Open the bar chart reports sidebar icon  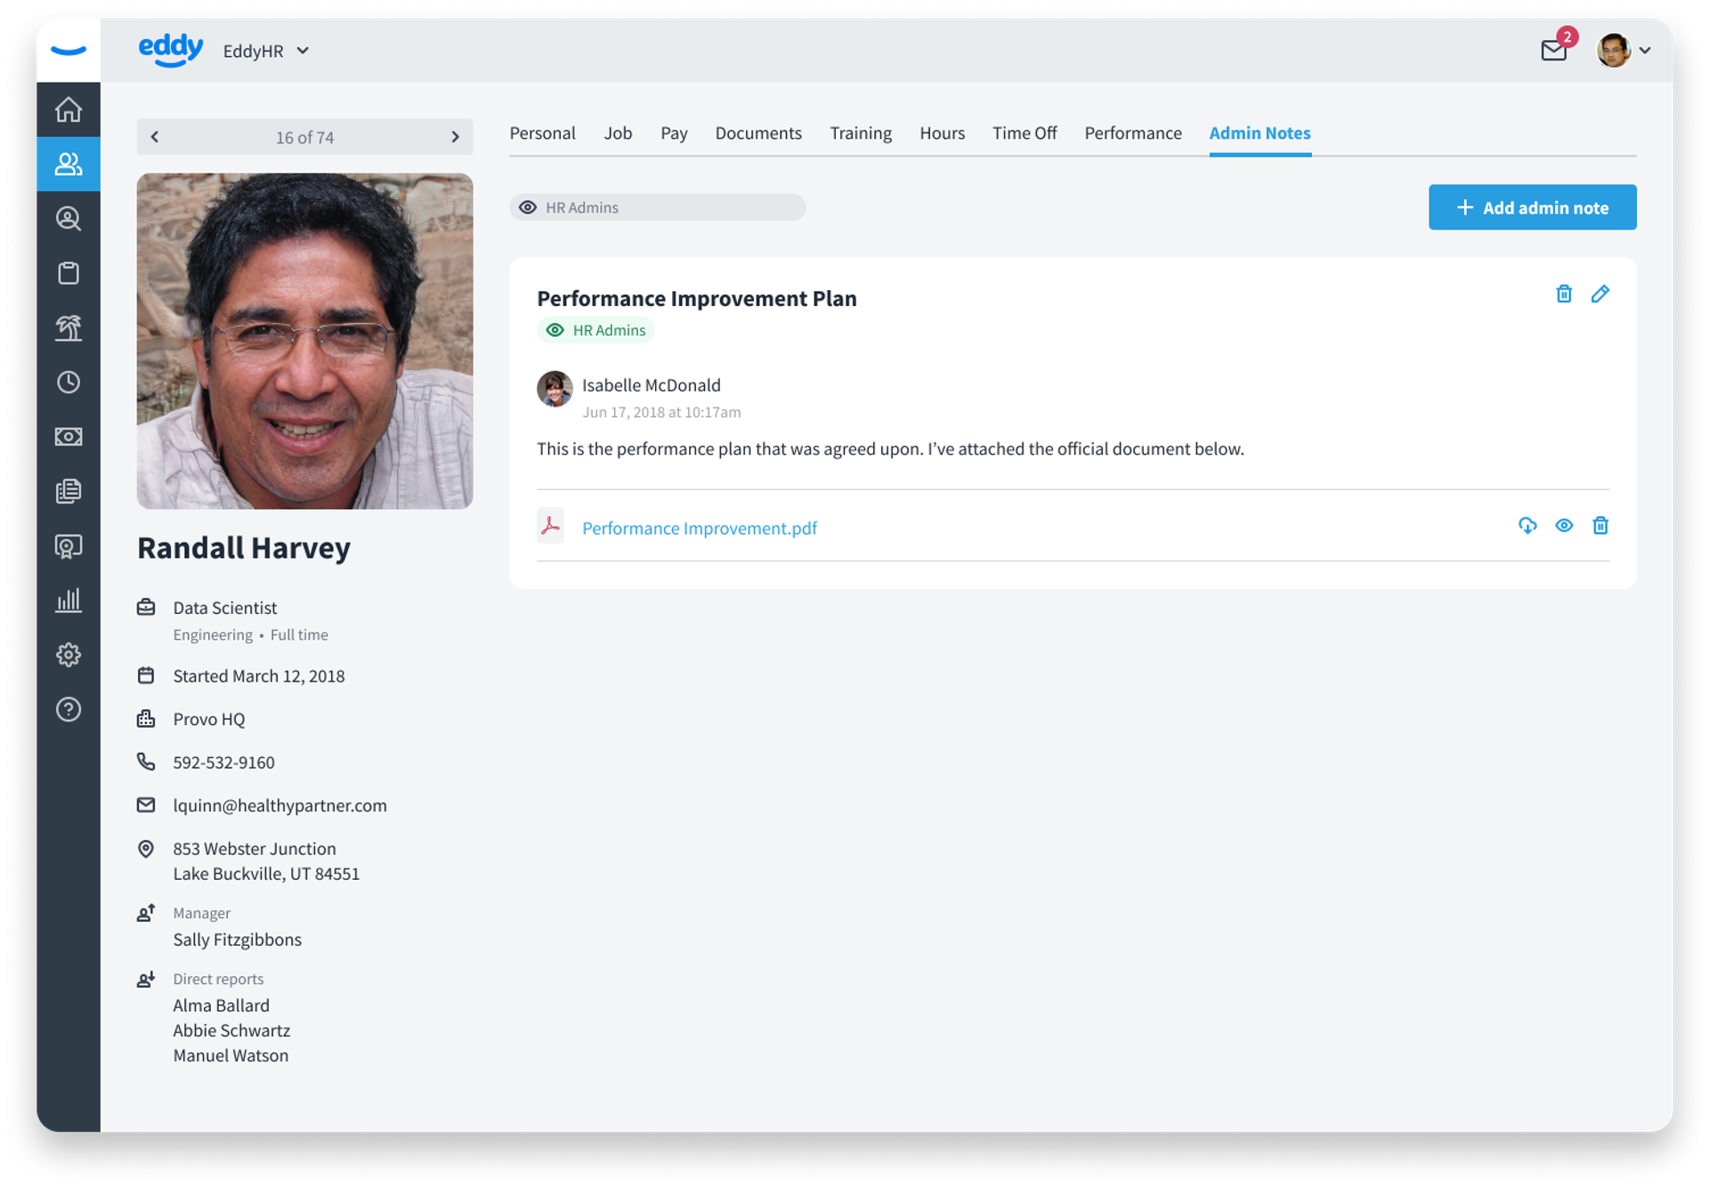(x=69, y=601)
